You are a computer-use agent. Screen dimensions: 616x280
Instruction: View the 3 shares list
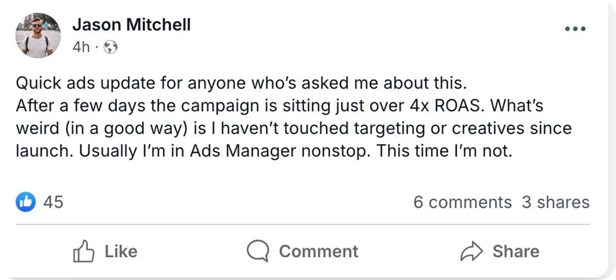[x=555, y=202]
